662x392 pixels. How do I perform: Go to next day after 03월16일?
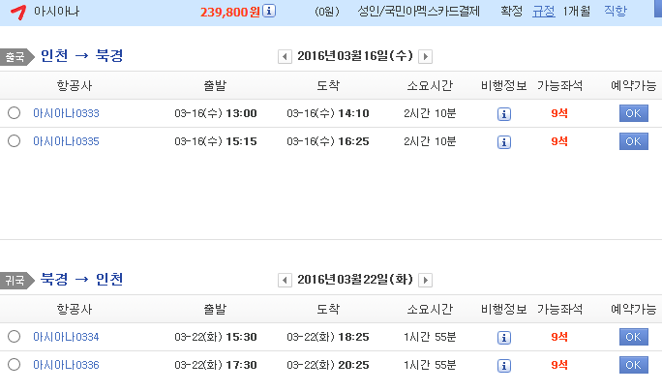tap(425, 56)
